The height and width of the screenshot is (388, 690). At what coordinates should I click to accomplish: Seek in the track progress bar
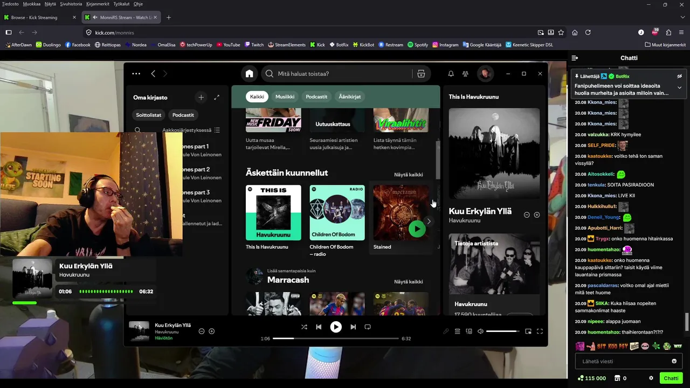336,338
